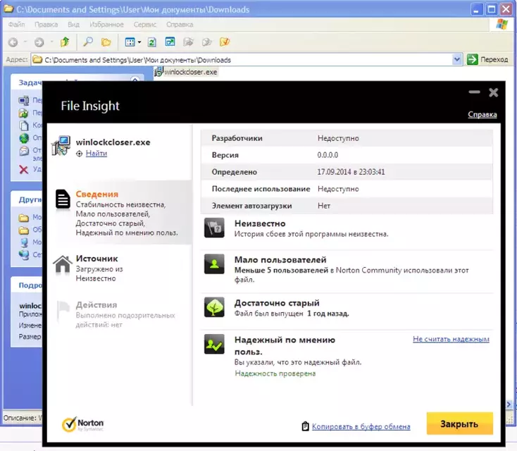Click the date 17.09.2014 в 23:03:41
The image size is (517, 451).
click(351, 172)
